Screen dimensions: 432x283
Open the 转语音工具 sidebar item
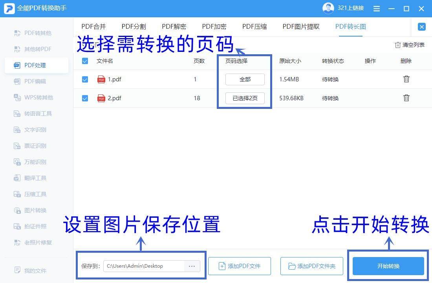click(x=33, y=114)
